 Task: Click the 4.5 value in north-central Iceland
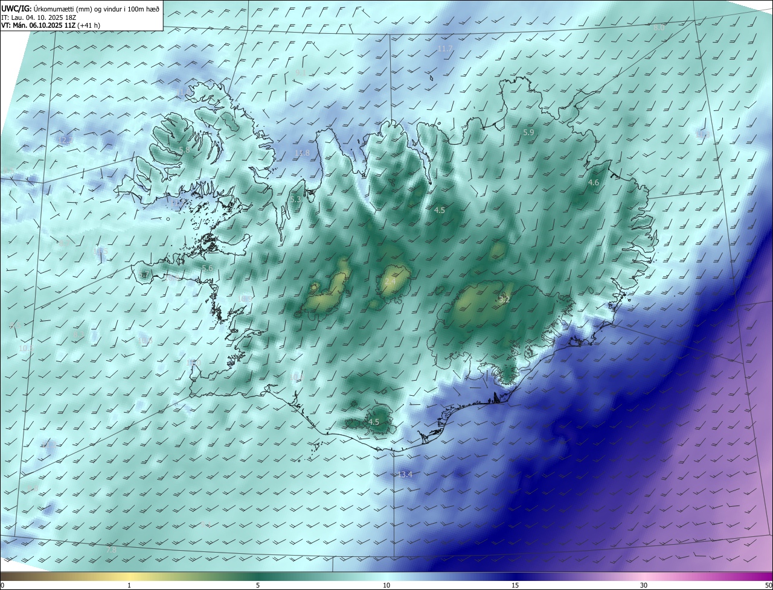(440, 210)
